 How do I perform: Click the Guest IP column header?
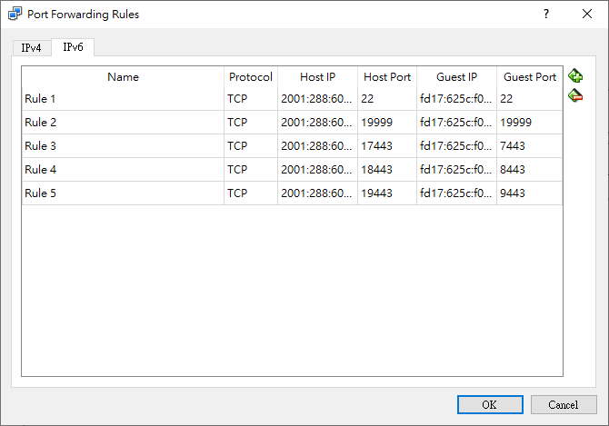pyautogui.click(x=456, y=77)
